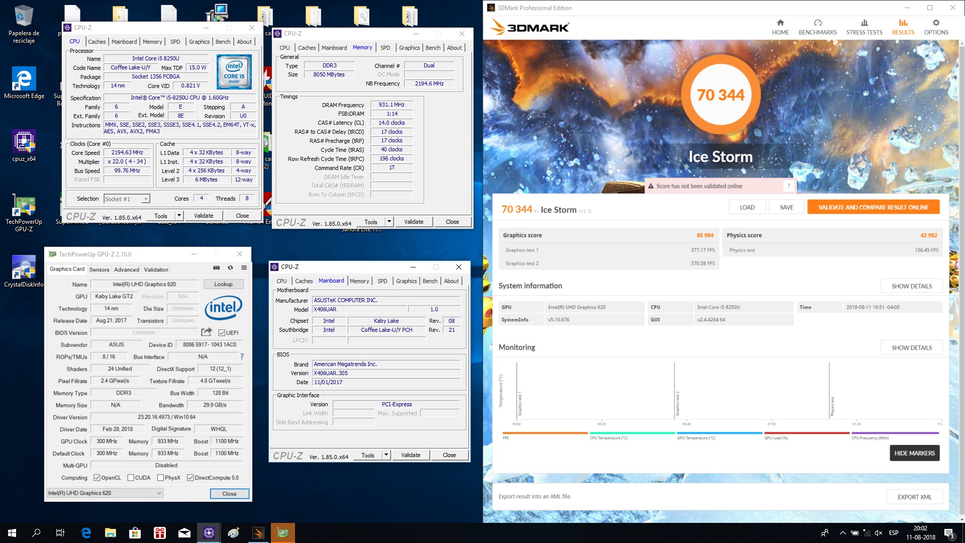Open the Intel(R) UHD Graphics 620 selector in GPU-Z
The width and height of the screenshot is (965, 543).
[105, 493]
